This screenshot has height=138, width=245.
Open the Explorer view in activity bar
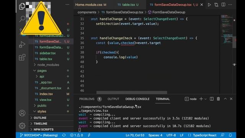(x=22, y=6)
